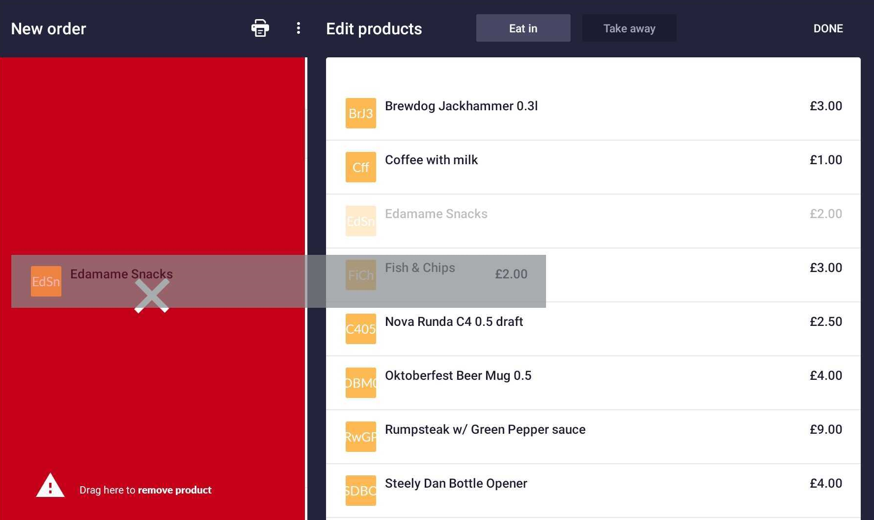The height and width of the screenshot is (520, 874).
Task: Click the warning triangle icon
Action: pyautogui.click(x=50, y=485)
